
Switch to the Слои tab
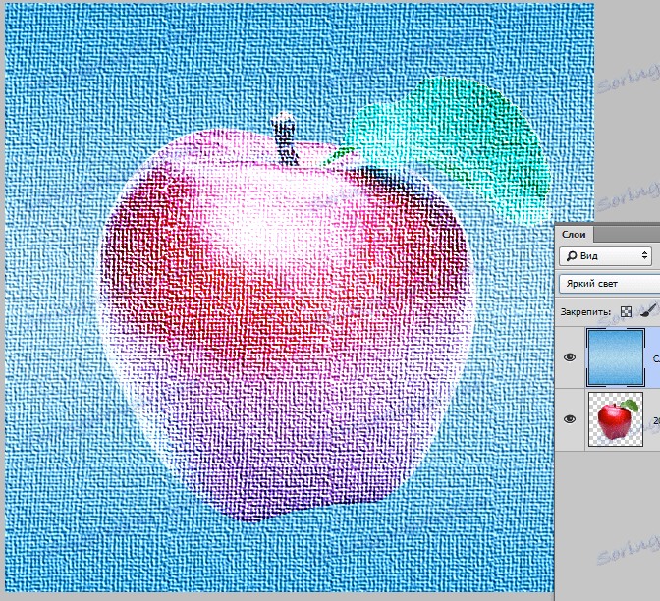574,234
